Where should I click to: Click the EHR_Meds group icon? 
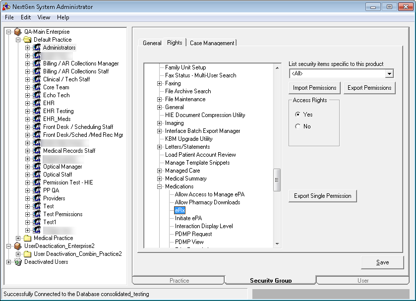[37, 119]
